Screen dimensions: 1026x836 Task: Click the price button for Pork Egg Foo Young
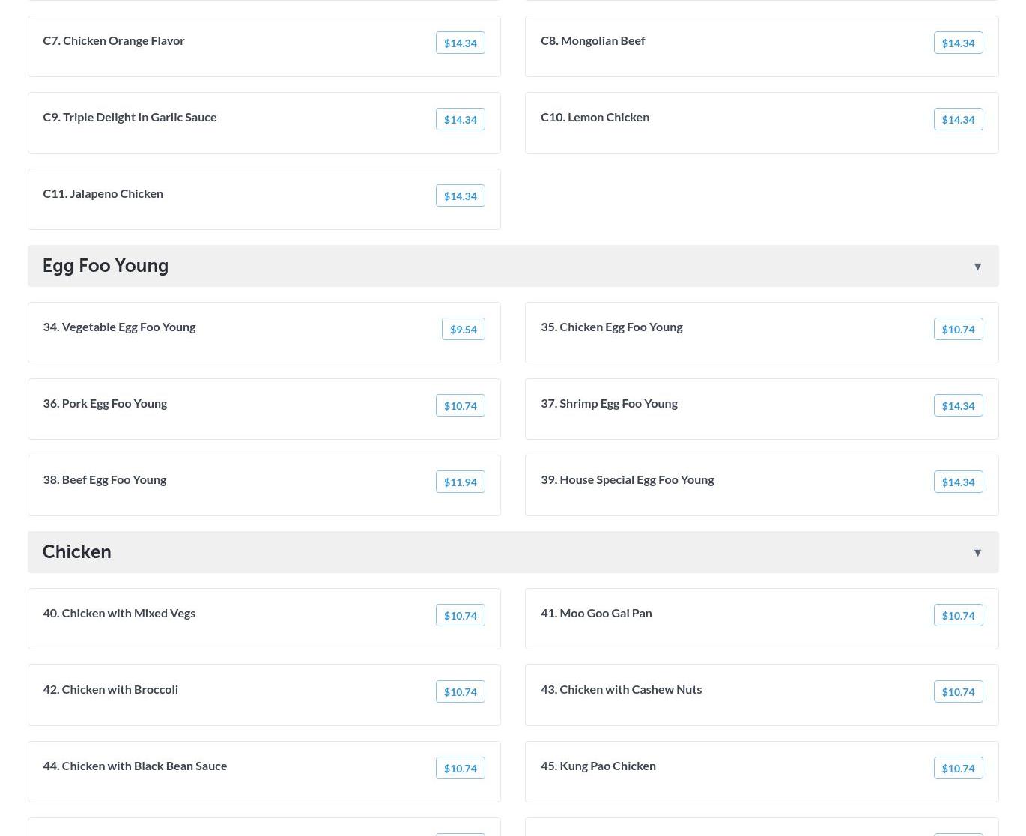tap(461, 405)
